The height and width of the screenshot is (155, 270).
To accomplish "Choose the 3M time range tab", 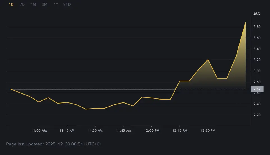I will click(x=45, y=4).
